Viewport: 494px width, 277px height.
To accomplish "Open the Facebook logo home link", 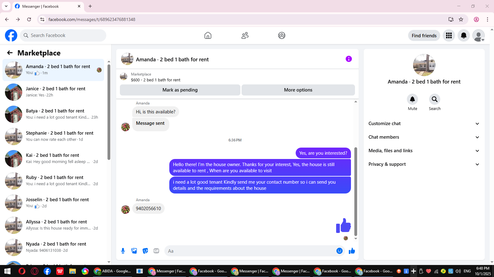I will click(11, 35).
